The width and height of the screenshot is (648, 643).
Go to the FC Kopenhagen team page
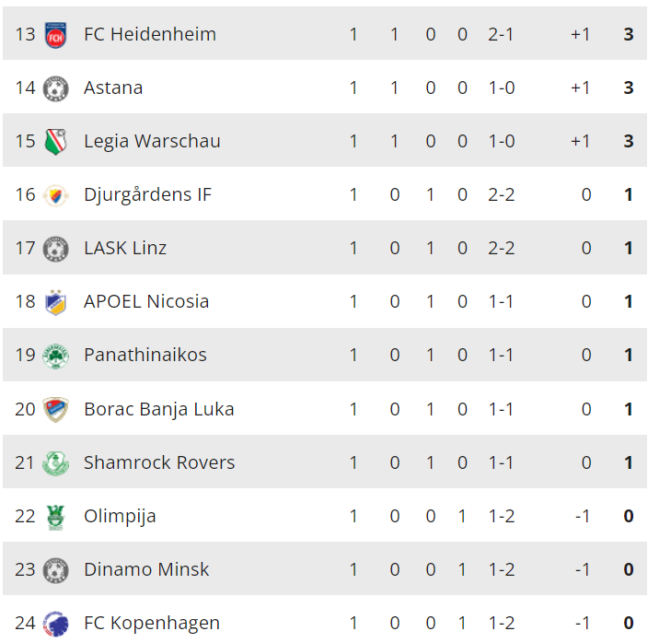(x=152, y=623)
